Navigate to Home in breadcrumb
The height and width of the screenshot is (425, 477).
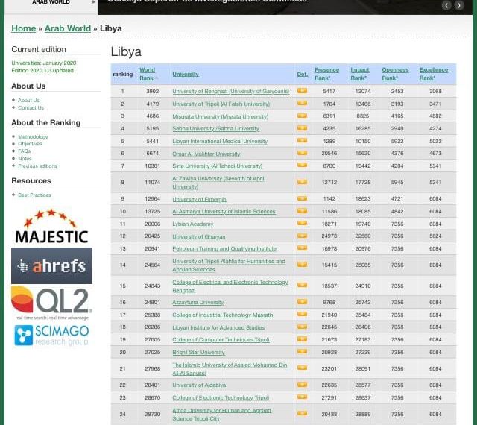24,28
